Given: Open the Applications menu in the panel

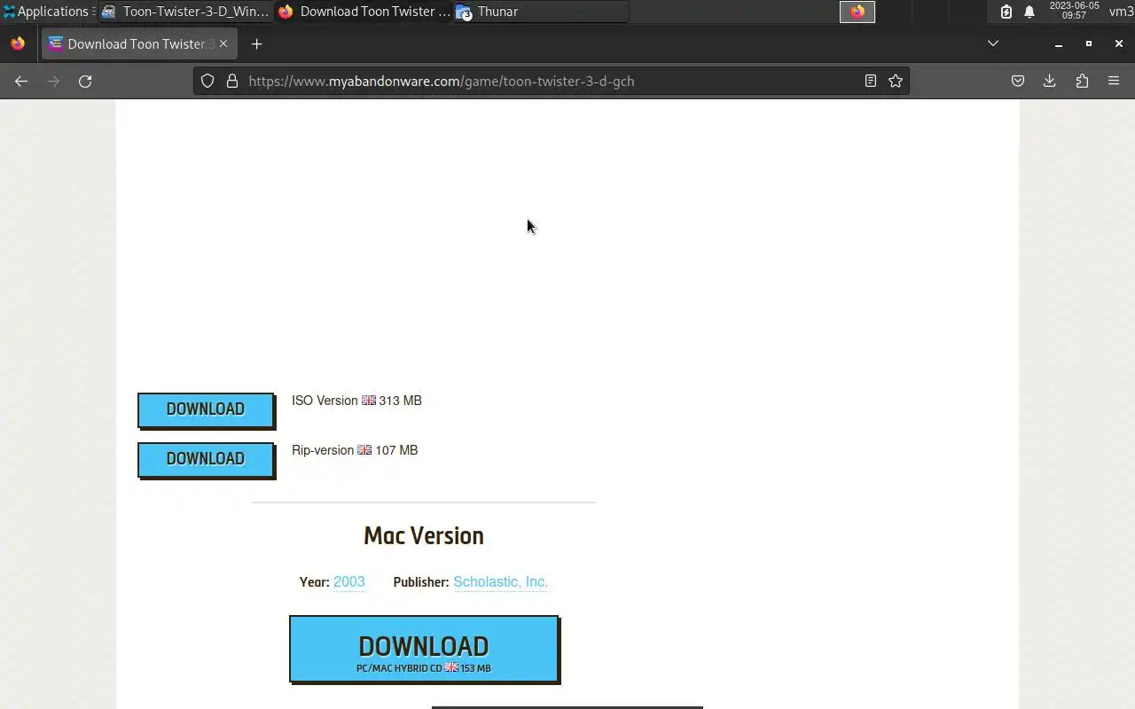Looking at the screenshot, I should pyautogui.click(x=48, y=12).
